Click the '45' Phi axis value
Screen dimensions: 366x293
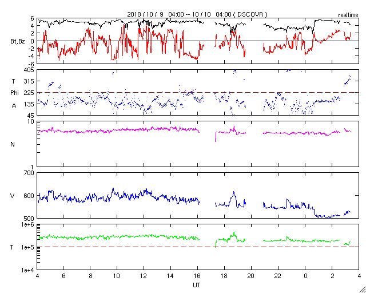31,116
